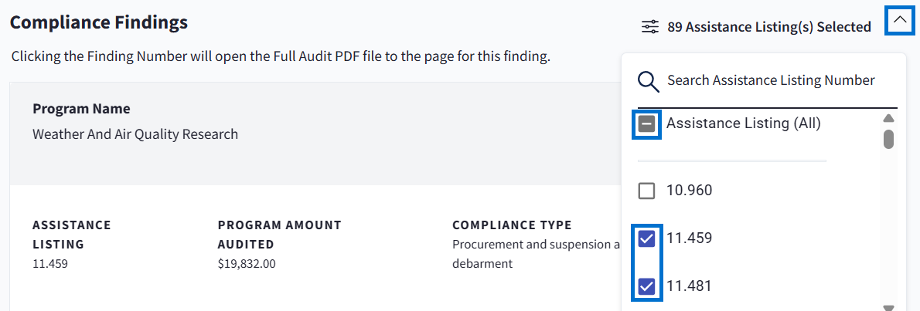Toggle the Assistance Listing (All) checkbox
This screenshot has width=920, height=311.
pos(647,124)
